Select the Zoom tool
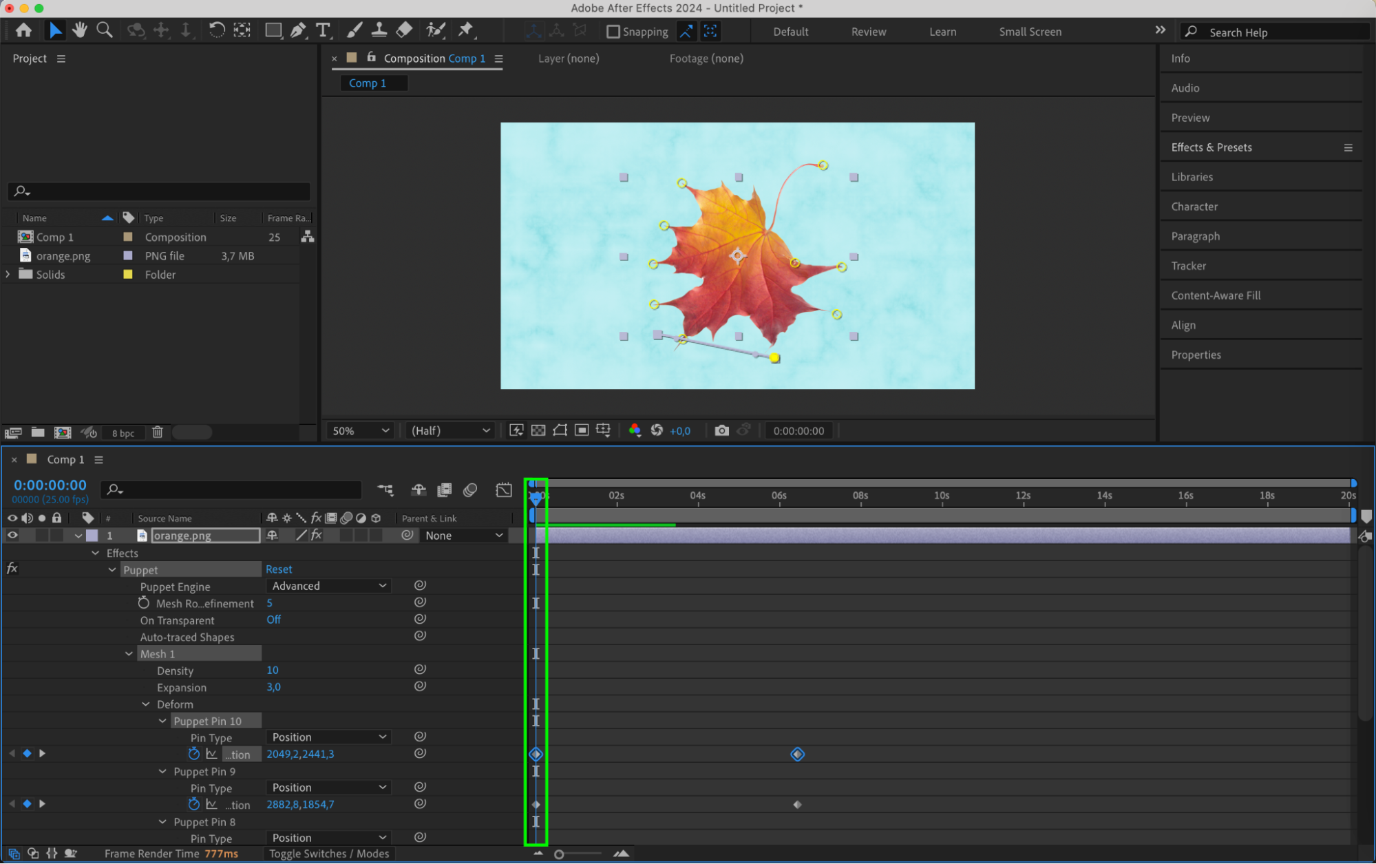Image resolution: width=1376 pixels, height=864 pixels. pos(105,30)
